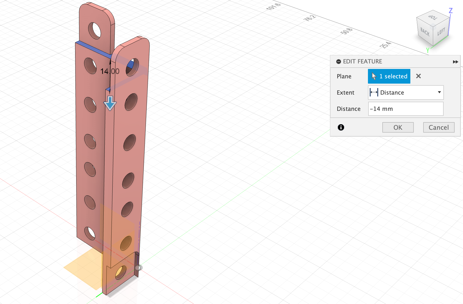Open the Extent type dropdown
The image size is (463, 304).
pos(406,93)
